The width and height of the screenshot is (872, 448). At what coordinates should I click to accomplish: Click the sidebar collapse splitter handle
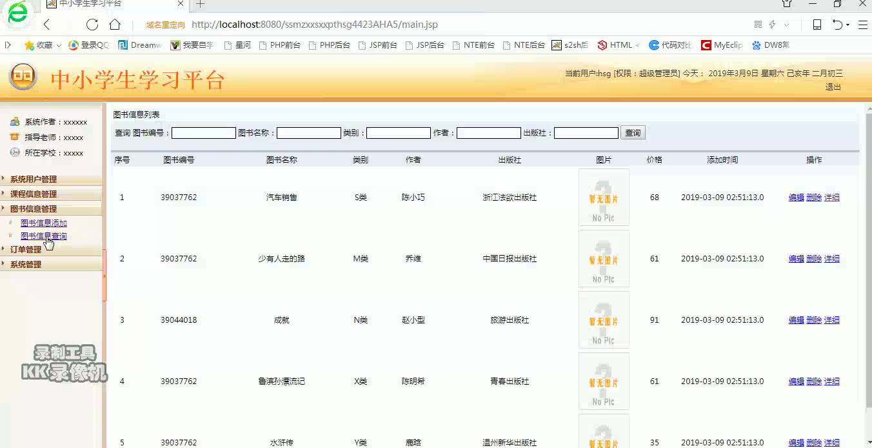104,276
